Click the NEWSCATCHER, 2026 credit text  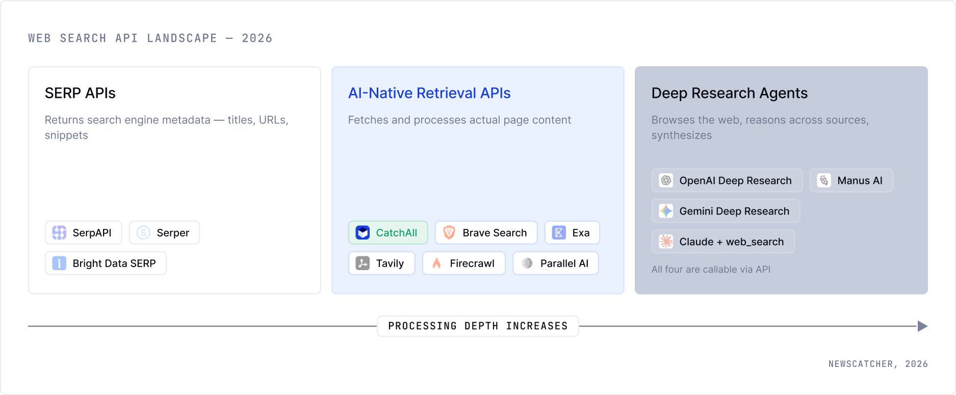click(878, 364)
